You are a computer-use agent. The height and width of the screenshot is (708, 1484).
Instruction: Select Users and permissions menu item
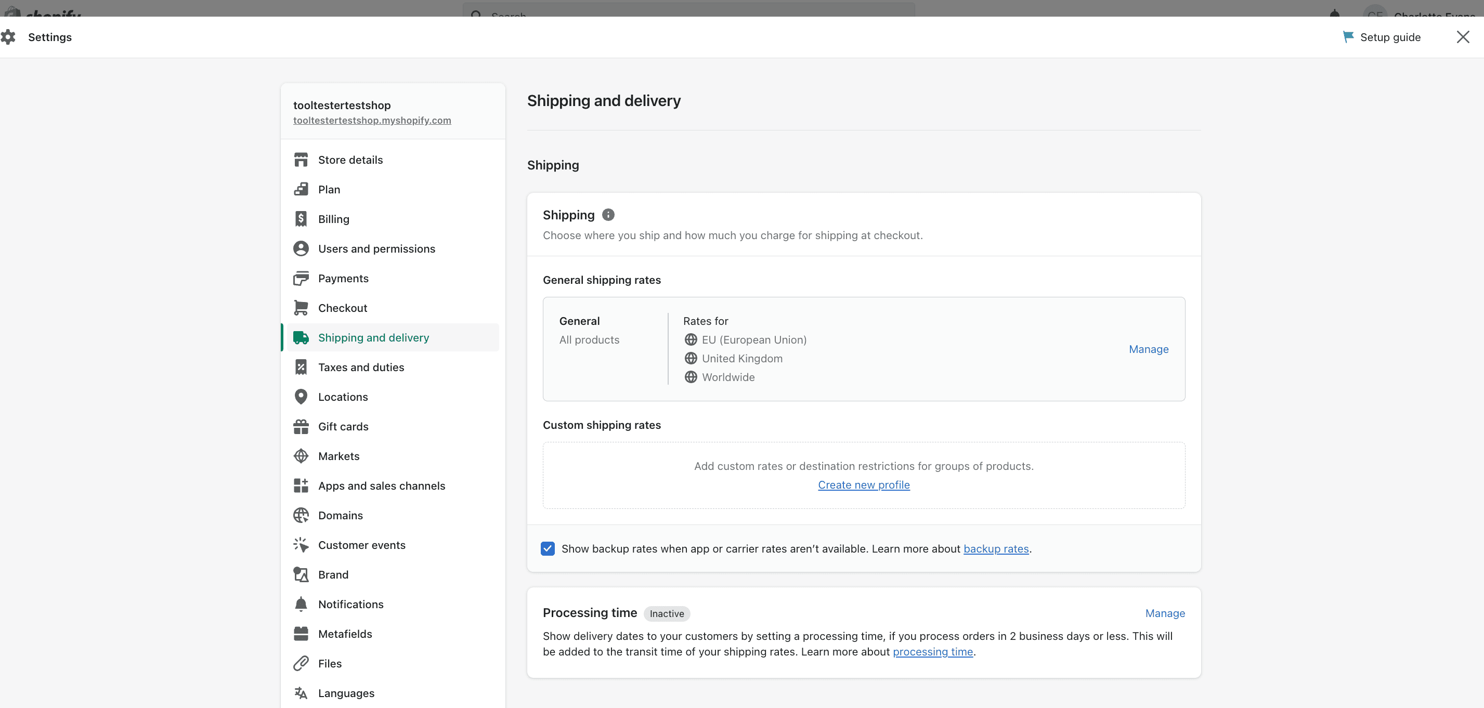tap(376, 248)
